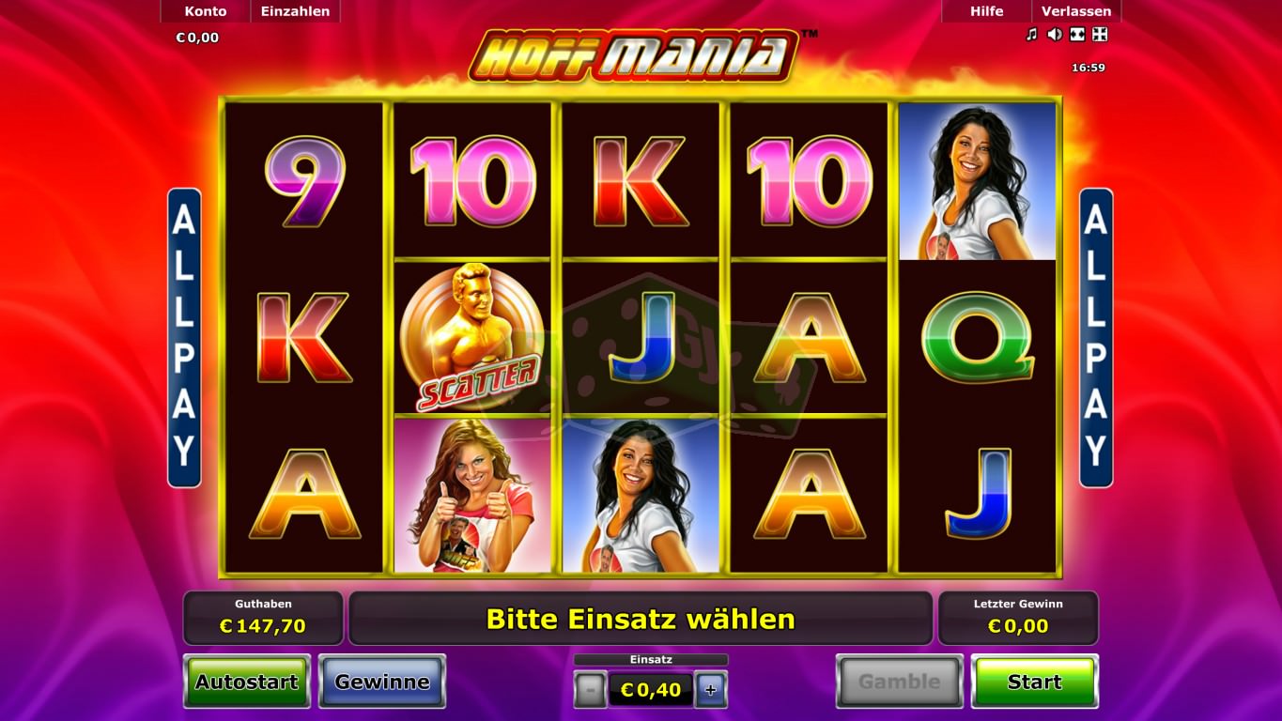Click the widescreen stretch mode icon
The height and width of the screenshot is (721, 1282).
pos(1077,35)
